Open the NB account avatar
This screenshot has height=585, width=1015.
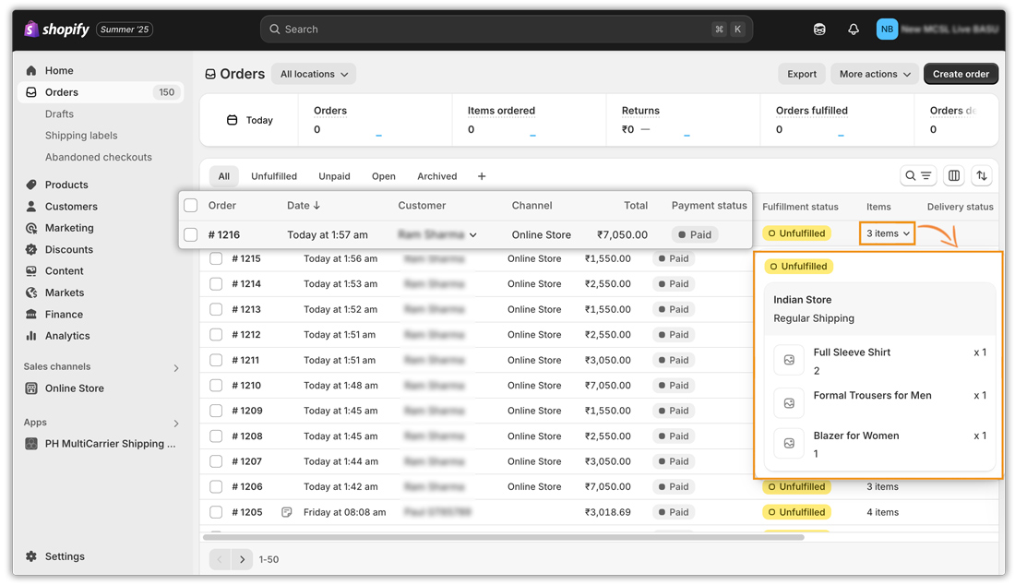[x=887, y=30]
